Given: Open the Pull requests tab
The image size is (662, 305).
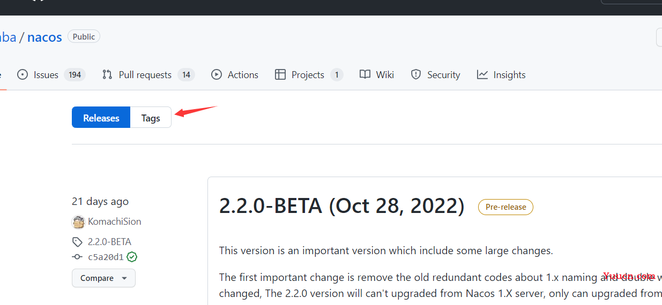Looking at the screenshot, I should pyautogui.click(x=147, y=75).
